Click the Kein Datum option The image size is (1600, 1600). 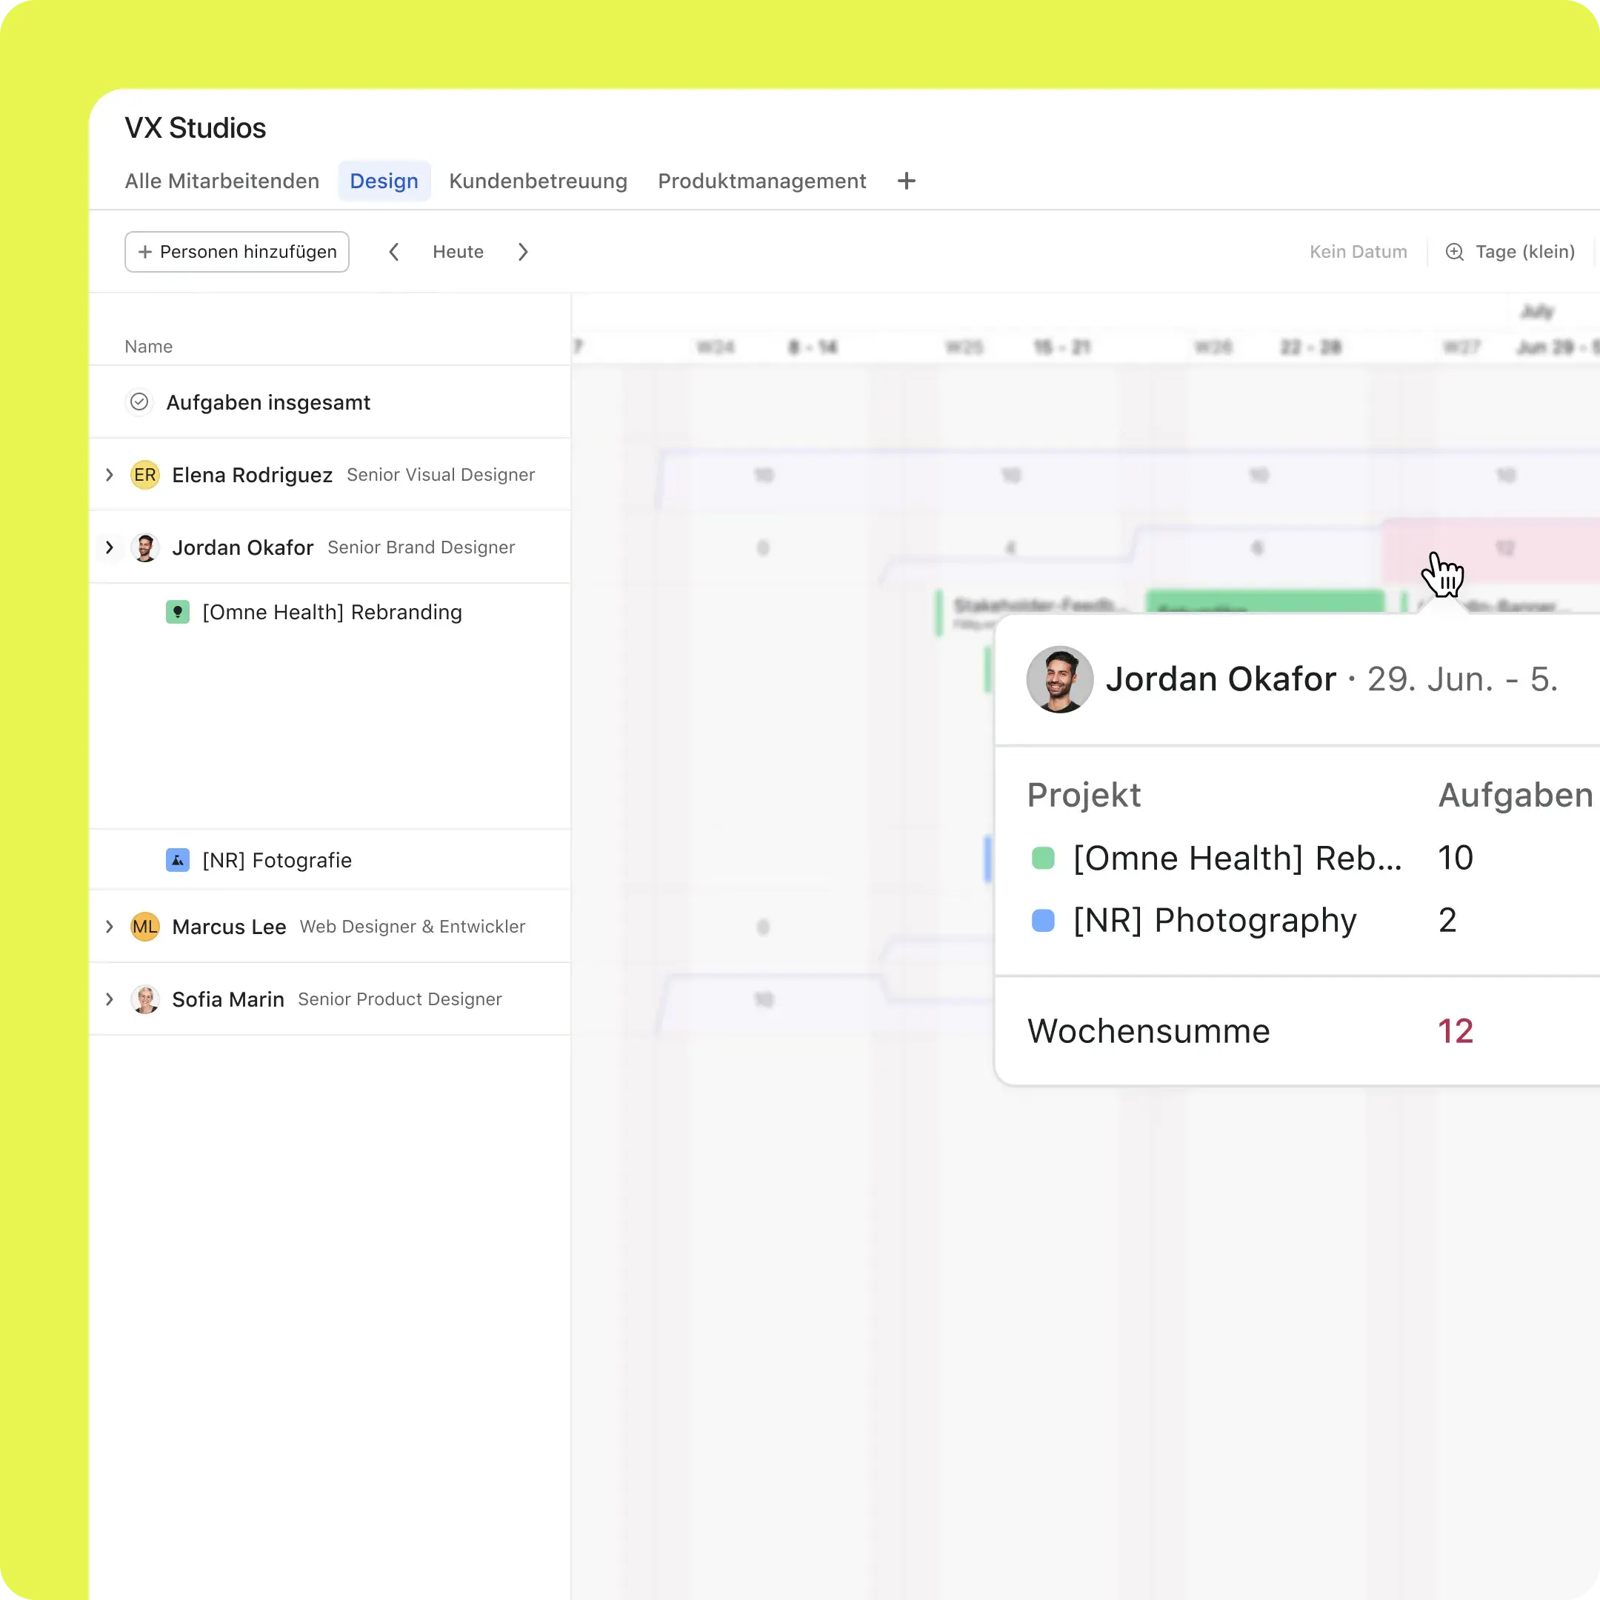[1357, 252]
